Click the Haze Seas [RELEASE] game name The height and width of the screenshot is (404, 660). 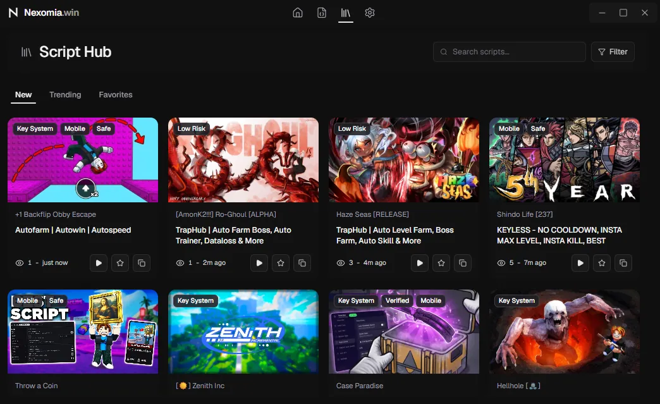click(x=372, y=214)
